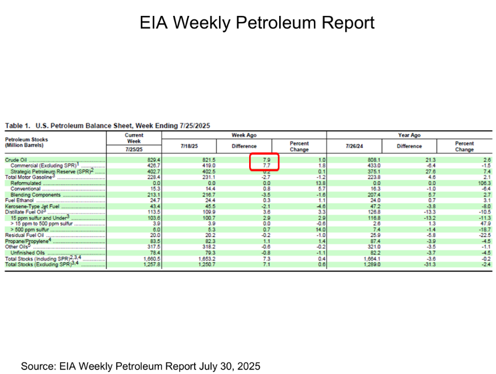
Task: Select the "> 500 ppm sulfur" row label
Action: pos(30,229)
